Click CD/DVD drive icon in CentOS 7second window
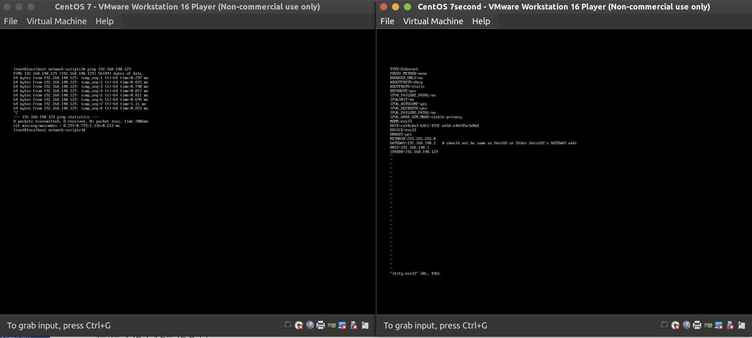This screenshot has height=338, width=752. [675, 325]
